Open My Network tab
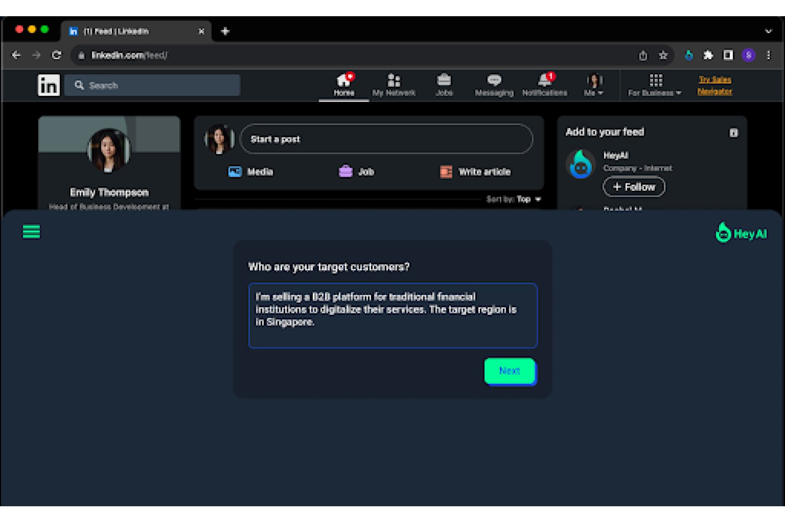The image size is (785, 523). [394, 85]
